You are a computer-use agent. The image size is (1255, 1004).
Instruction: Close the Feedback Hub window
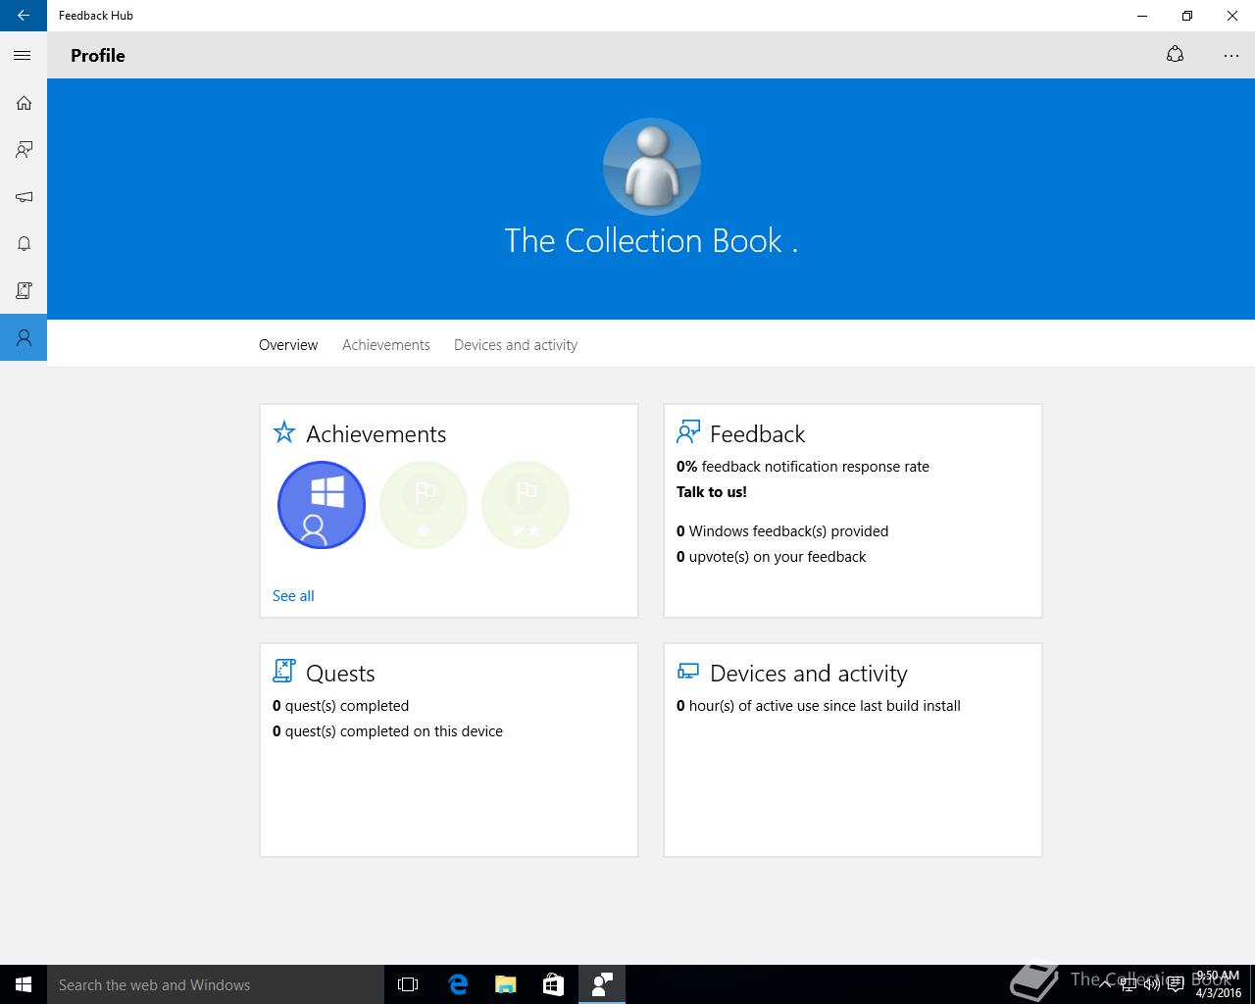1232,16
